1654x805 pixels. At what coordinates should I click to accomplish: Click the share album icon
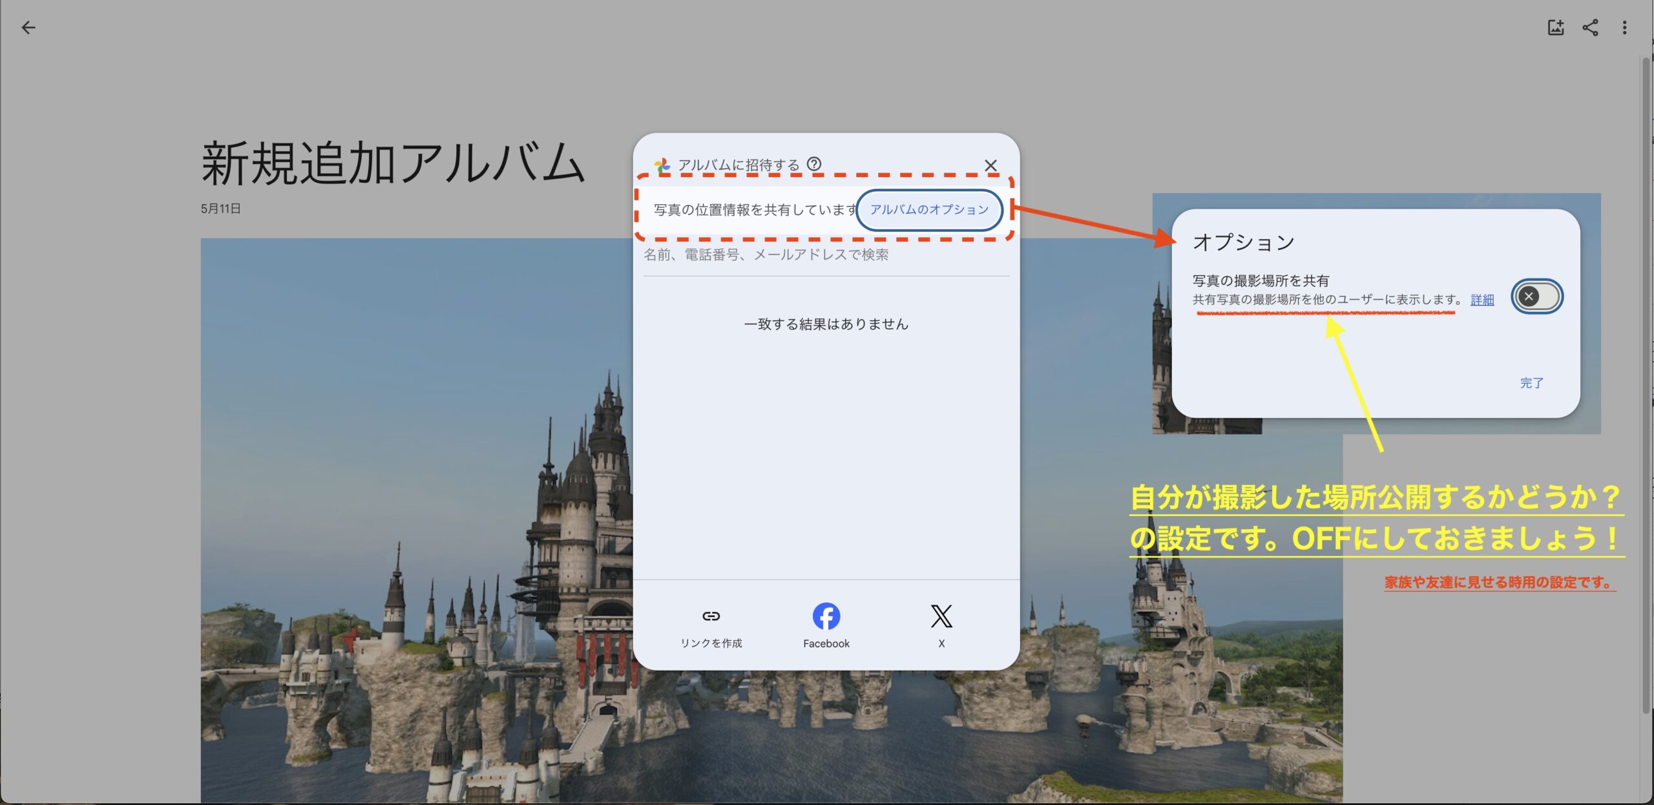pyautogui.click(x=1590, y=27)
